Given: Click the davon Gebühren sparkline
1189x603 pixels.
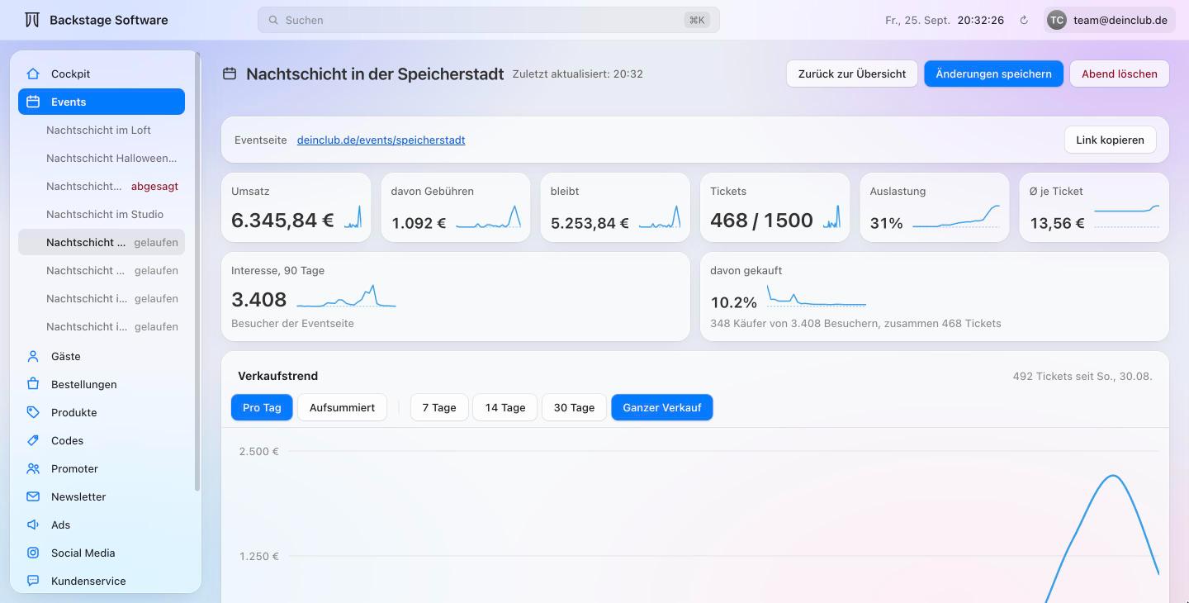Looking at the screenshot, I should pyautogui.click(x=488, y=216).
